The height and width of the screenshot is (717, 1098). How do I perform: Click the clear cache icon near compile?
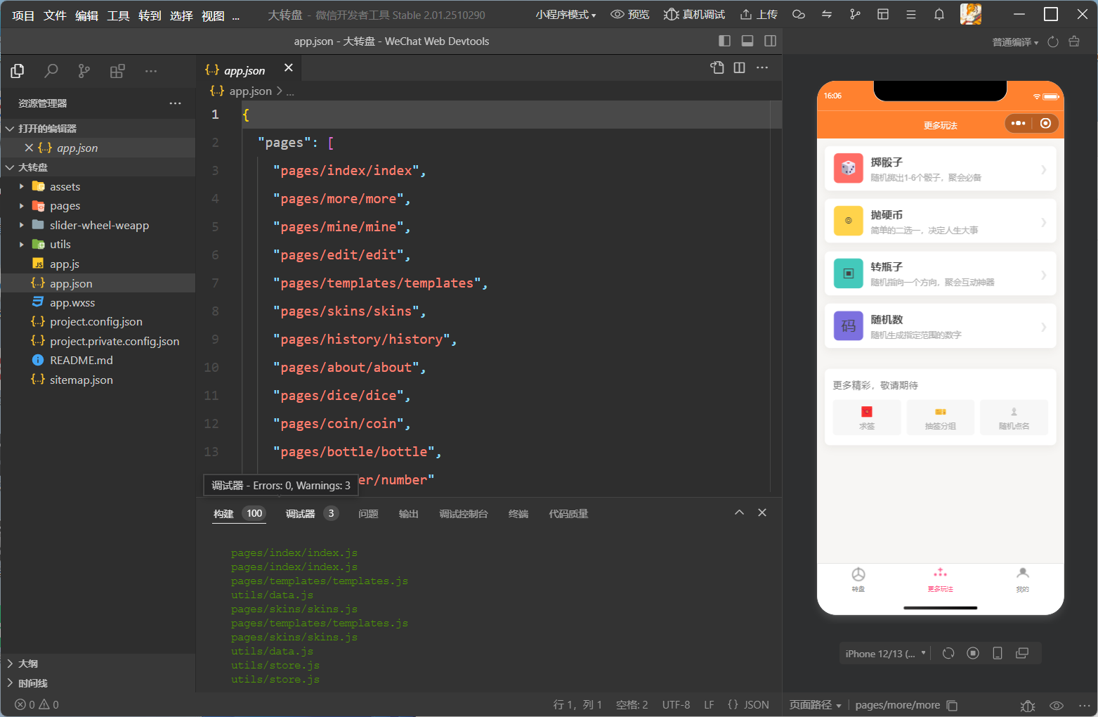(x=1074, y=41)
